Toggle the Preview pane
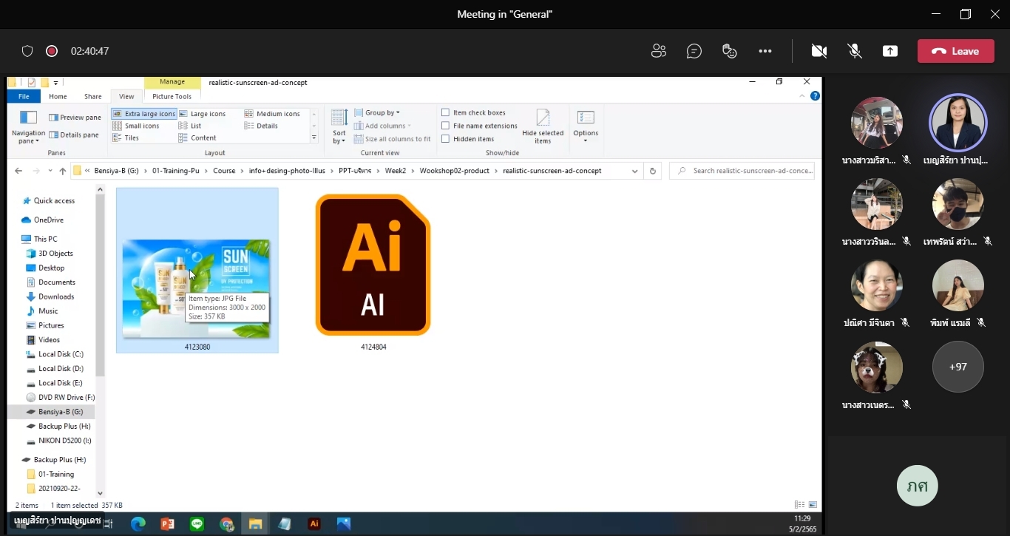Image resolution: width=1010 pixels, height=536 pixels. click(75, 118)
